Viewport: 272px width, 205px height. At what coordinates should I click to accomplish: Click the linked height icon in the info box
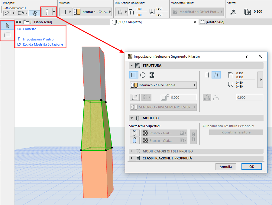coord(233,12)
